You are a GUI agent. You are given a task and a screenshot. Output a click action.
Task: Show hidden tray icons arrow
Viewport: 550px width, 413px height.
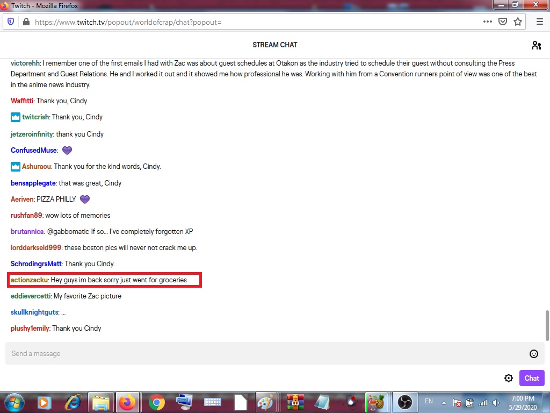tap(444, 403)
